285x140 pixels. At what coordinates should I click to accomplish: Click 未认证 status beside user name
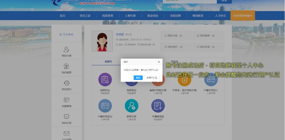129,34
